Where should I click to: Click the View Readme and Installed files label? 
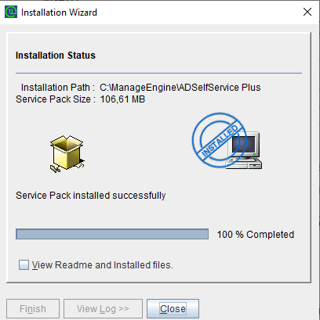(x=103, y=265)
